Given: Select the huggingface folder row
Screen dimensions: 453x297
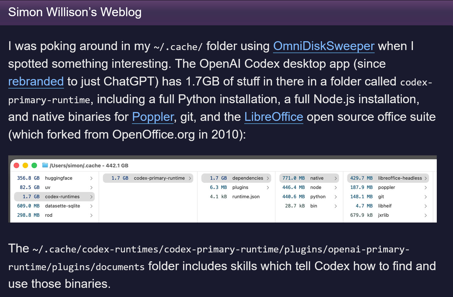Looking at the screenshot, I should coord(54,178).
